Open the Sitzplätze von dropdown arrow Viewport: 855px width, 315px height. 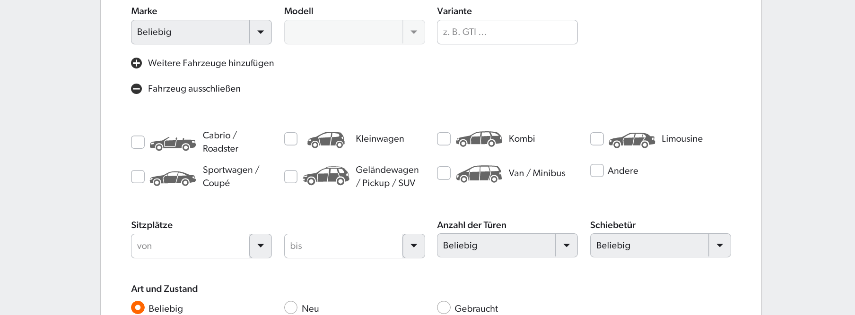tap(261, 246)
